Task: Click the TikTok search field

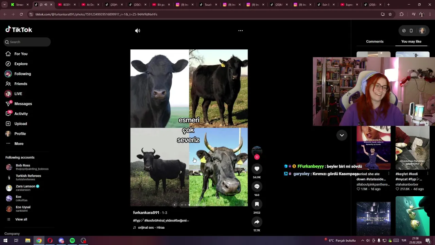Action: coord(27,42)
